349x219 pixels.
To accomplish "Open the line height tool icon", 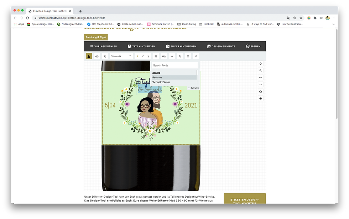I will (105, 57).
